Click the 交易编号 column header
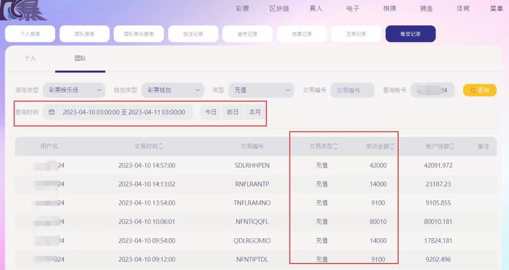This screenshot has width=509, height=270. click(x=252, y=146)
